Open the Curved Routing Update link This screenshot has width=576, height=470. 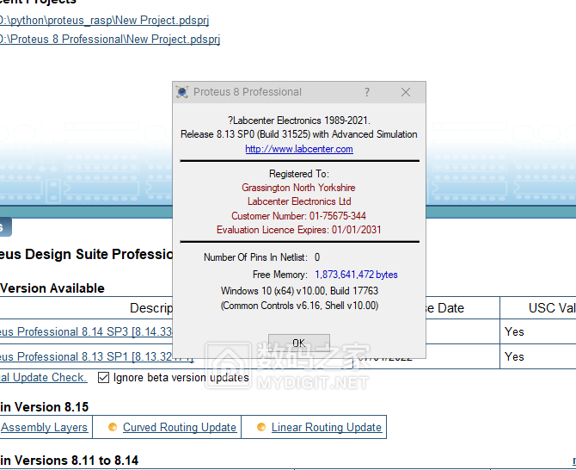[x=180, y=427]
